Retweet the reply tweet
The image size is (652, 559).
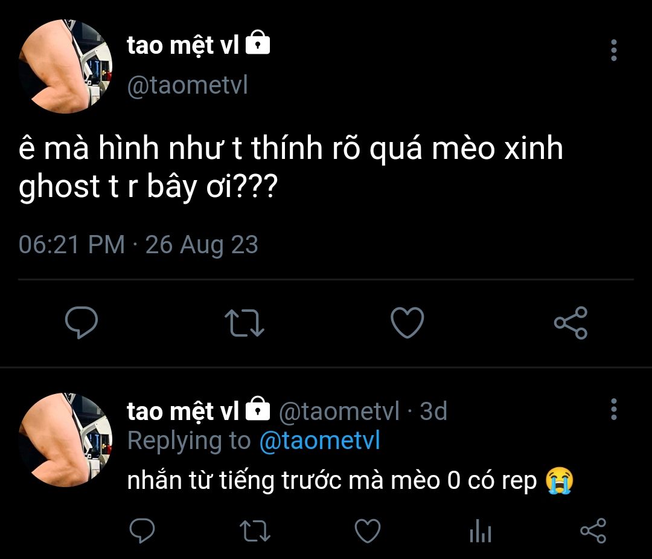click(255, 531)
